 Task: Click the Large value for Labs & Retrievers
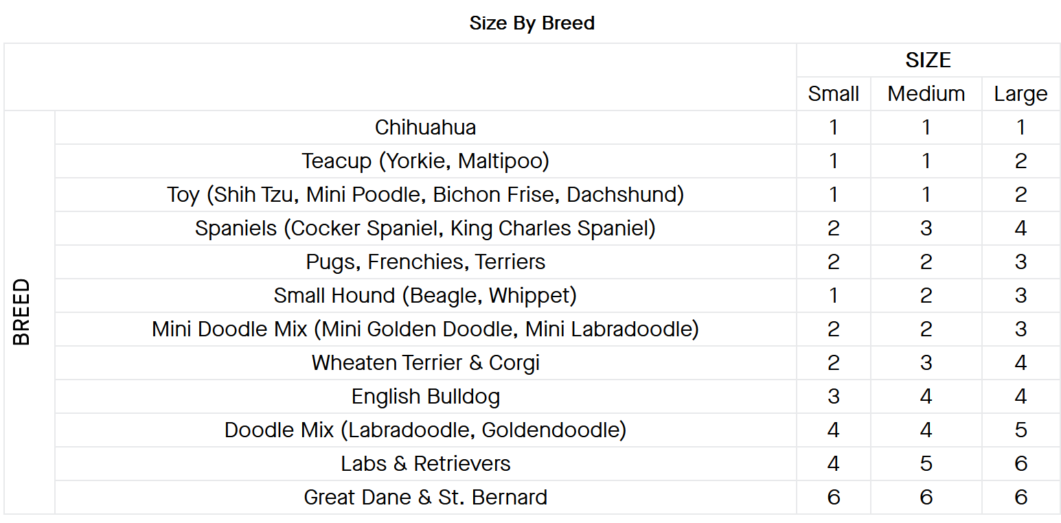point(1020,464)
